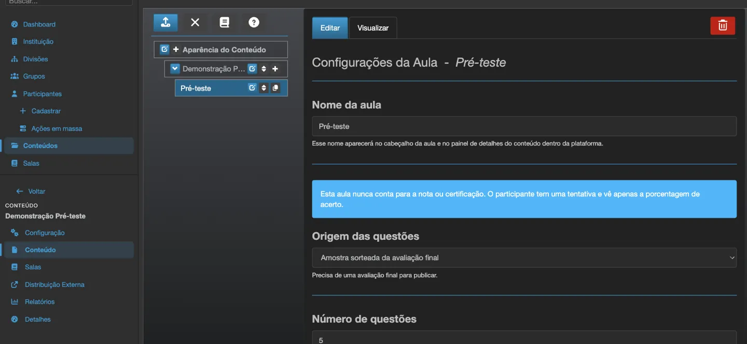Image resolution: width=747 pixels, height=344 pixels.
Task: Click the Divisões hierarchy icon
Action: [x=15, y=59]
